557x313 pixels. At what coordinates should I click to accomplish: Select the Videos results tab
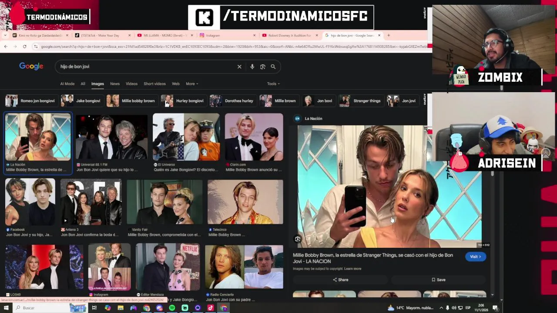tap(131, 83)
